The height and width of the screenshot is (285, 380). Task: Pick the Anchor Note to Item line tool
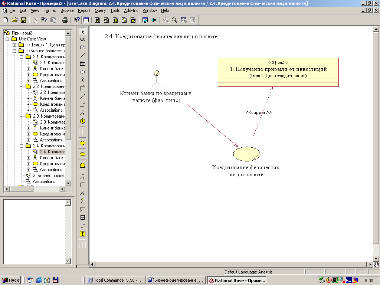tap(82, 56)
